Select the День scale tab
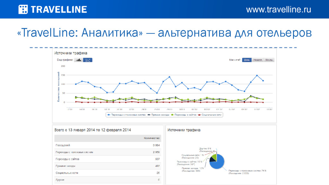Image resolution: width=329 pixels, height=185 pixels. tap(247, 60)
